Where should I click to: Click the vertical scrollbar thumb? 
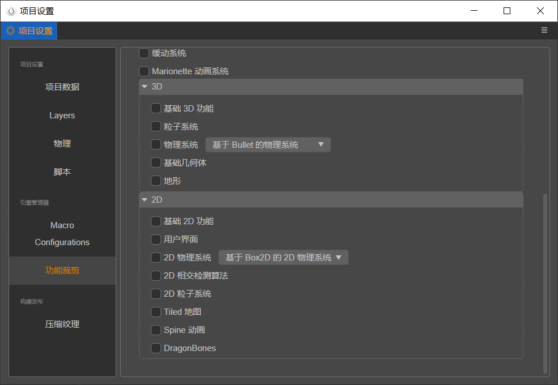(x=545, y=283)
